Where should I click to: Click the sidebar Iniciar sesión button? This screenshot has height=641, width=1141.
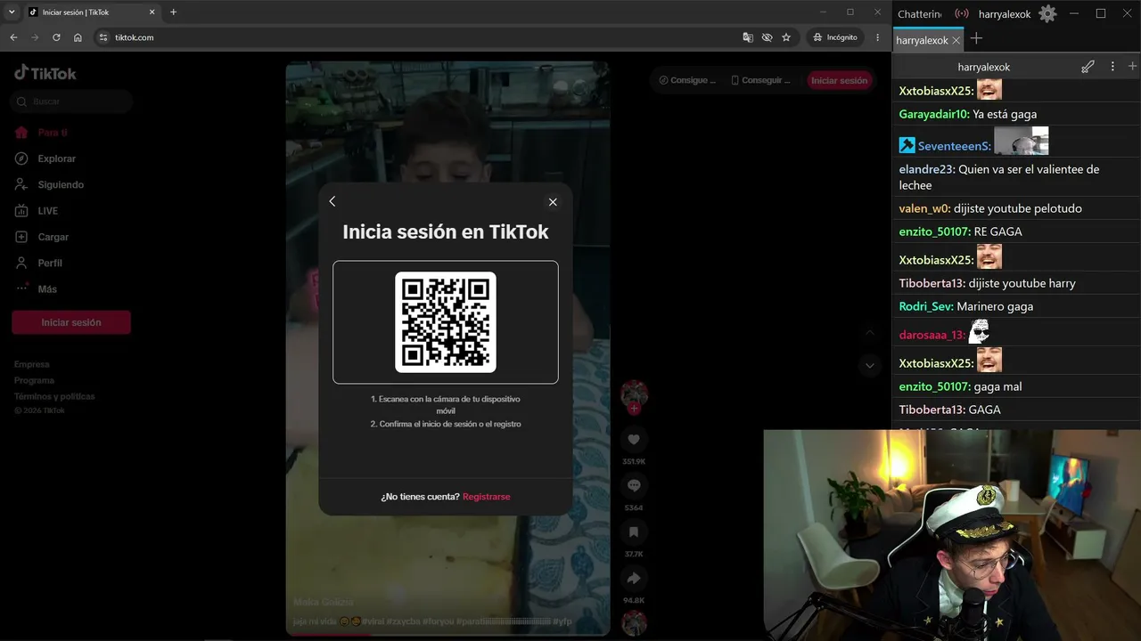(71, 322)
